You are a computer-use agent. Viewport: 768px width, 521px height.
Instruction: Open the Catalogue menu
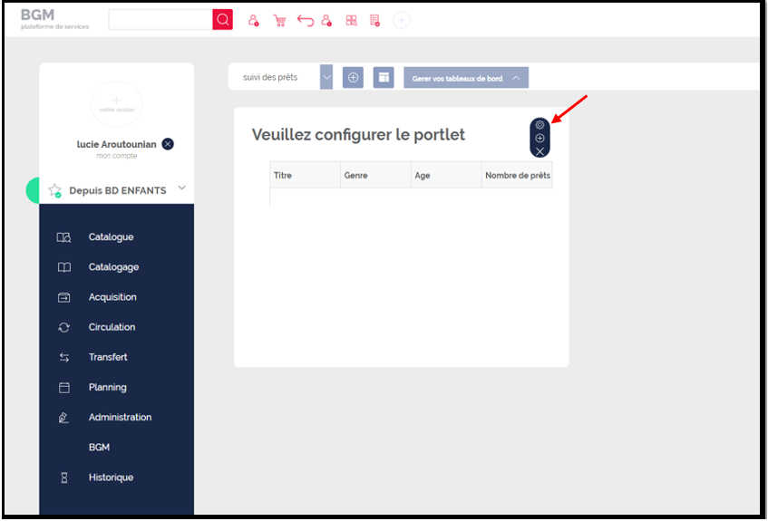(111, 237)
